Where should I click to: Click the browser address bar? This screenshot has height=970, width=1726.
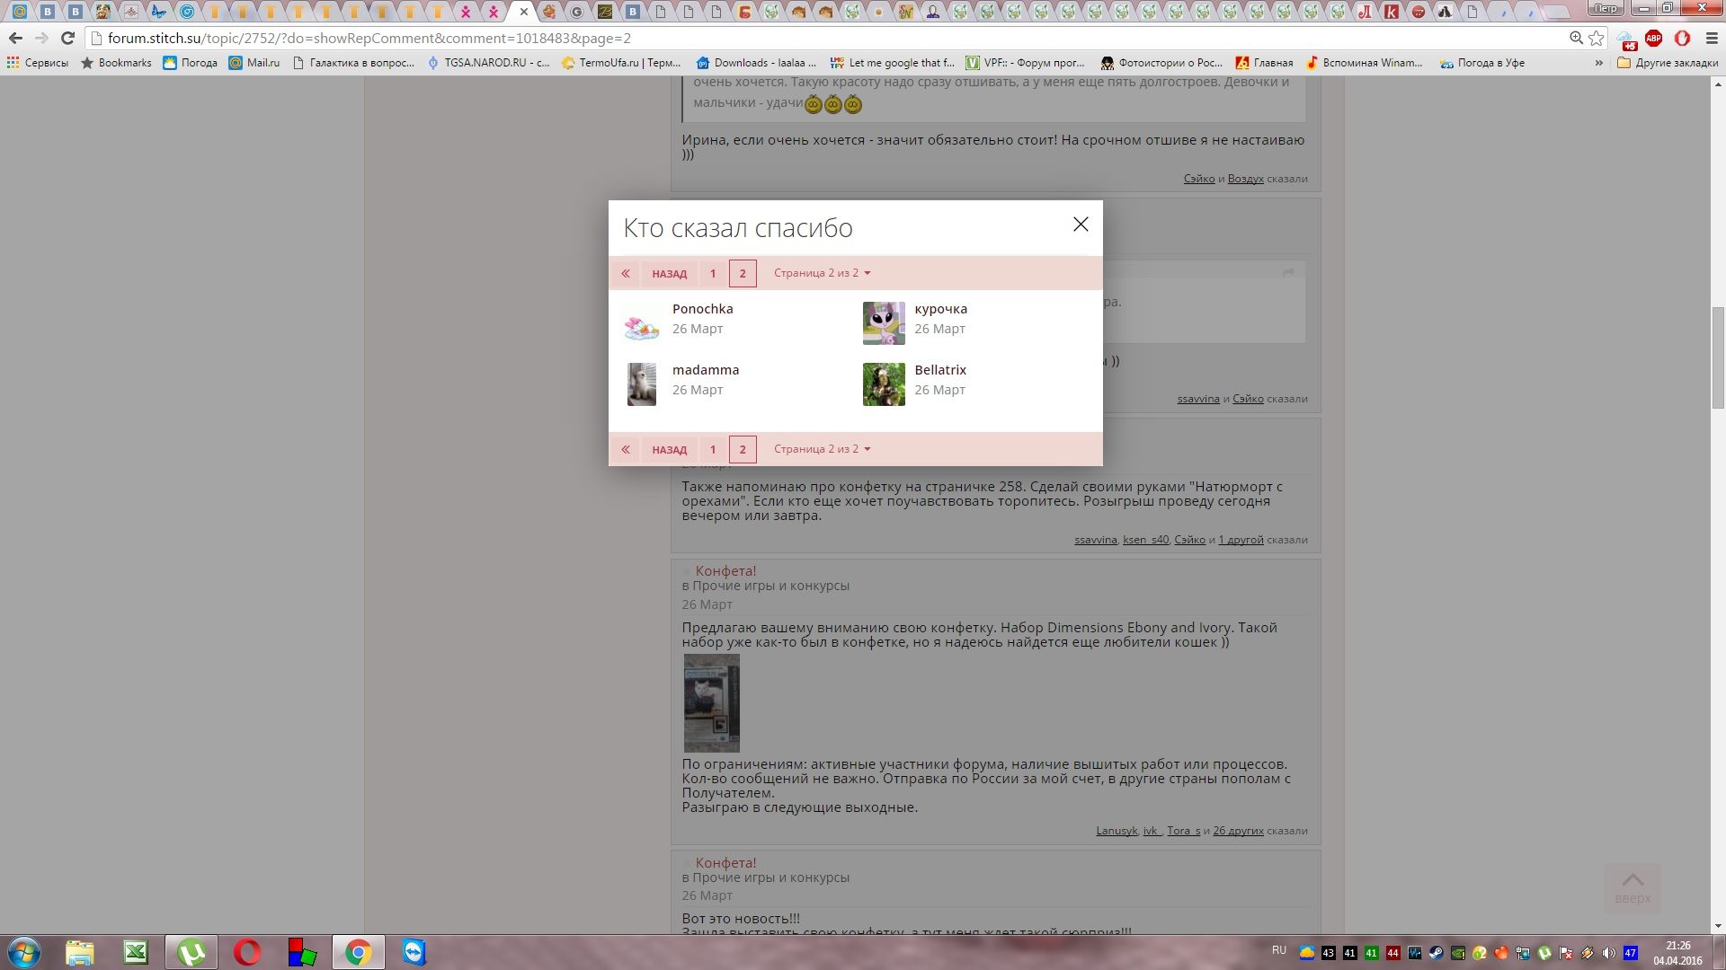point(809,39)
